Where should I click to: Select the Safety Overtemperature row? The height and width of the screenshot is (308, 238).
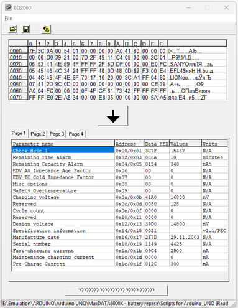120,190
